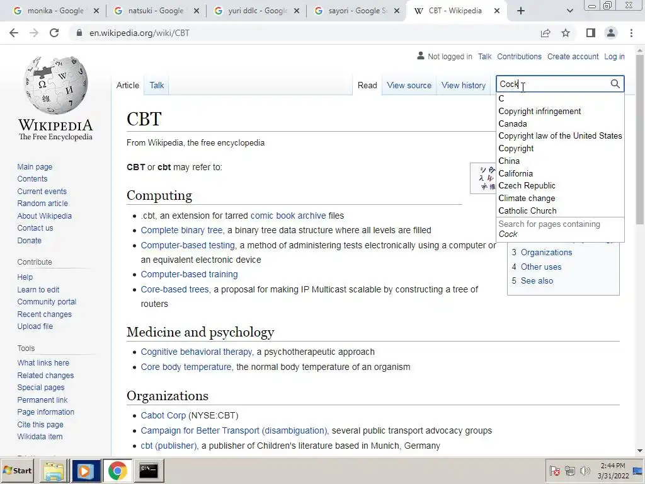Click the Wikipedia globe logo
This screenshot has height=484, width=645.
(x=55, y=85)
